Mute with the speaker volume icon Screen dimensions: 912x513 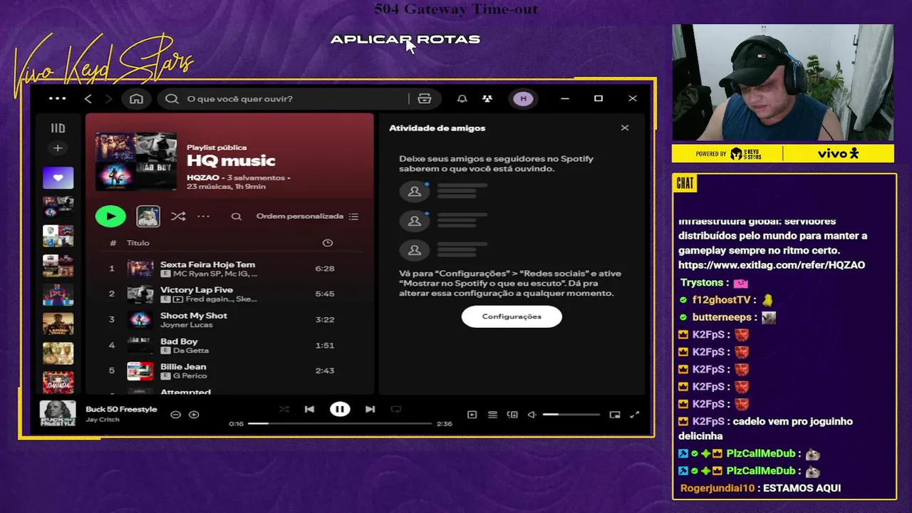click(x=532, y=415)
